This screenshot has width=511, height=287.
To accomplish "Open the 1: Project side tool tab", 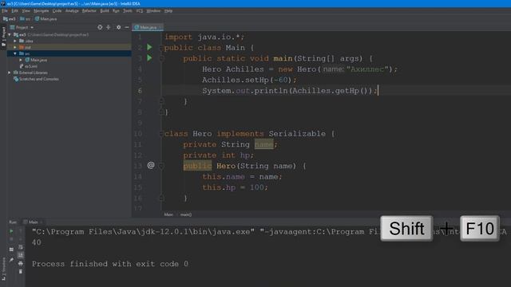I will [3, 37].
